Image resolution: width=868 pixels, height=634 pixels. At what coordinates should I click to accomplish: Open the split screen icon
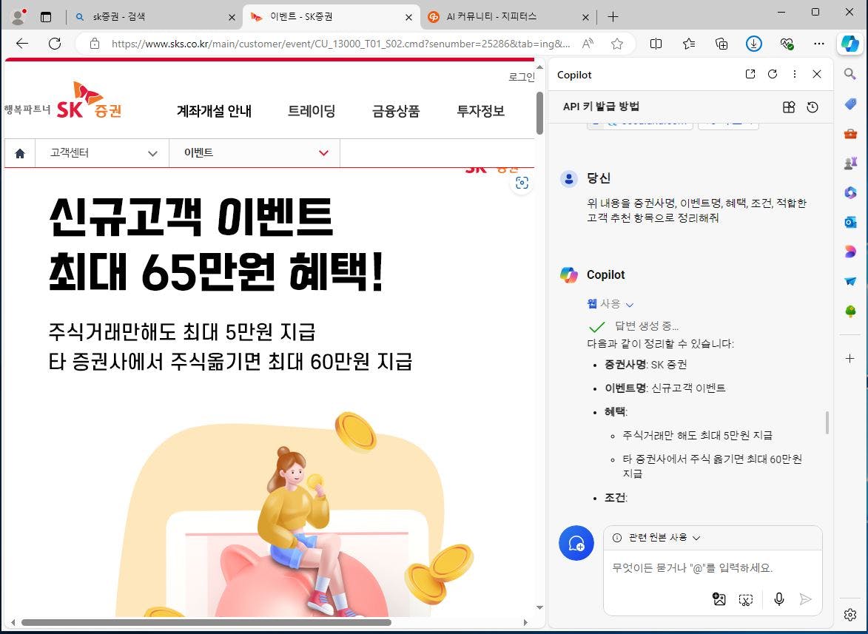click(656, 44)
